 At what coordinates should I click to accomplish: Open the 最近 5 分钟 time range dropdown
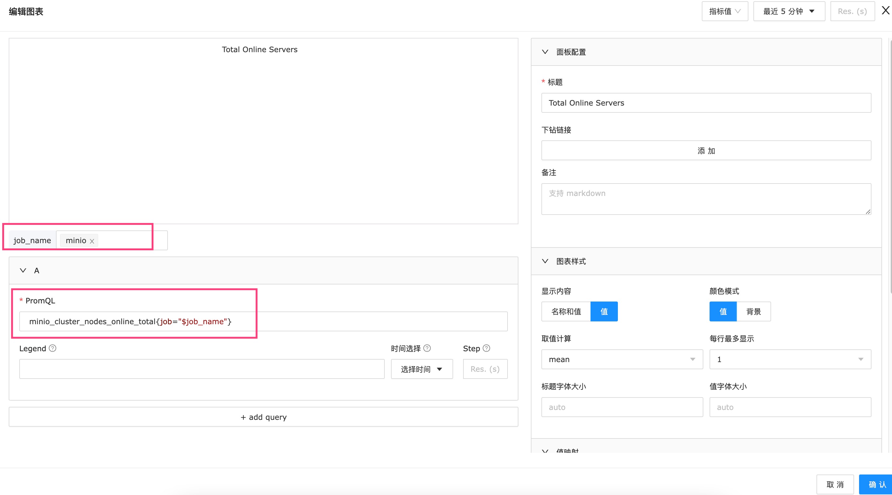pyautogui.click(x=789, y=11)
